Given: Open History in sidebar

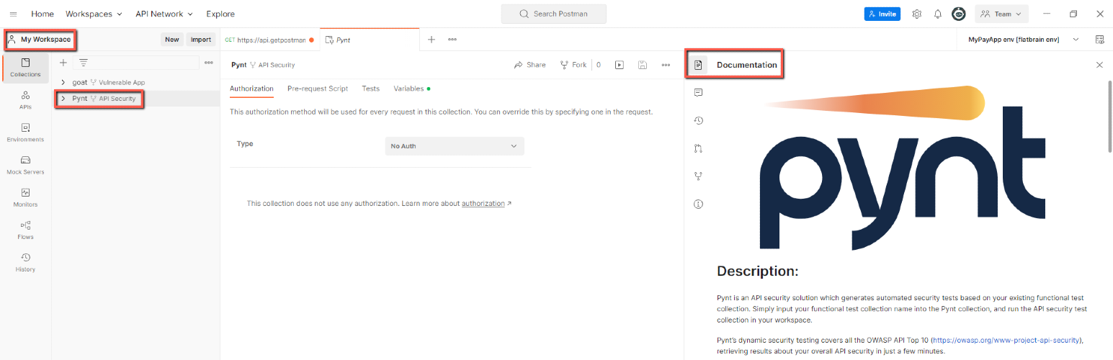Looking at the screenshot, I should [x=25, y=262].
